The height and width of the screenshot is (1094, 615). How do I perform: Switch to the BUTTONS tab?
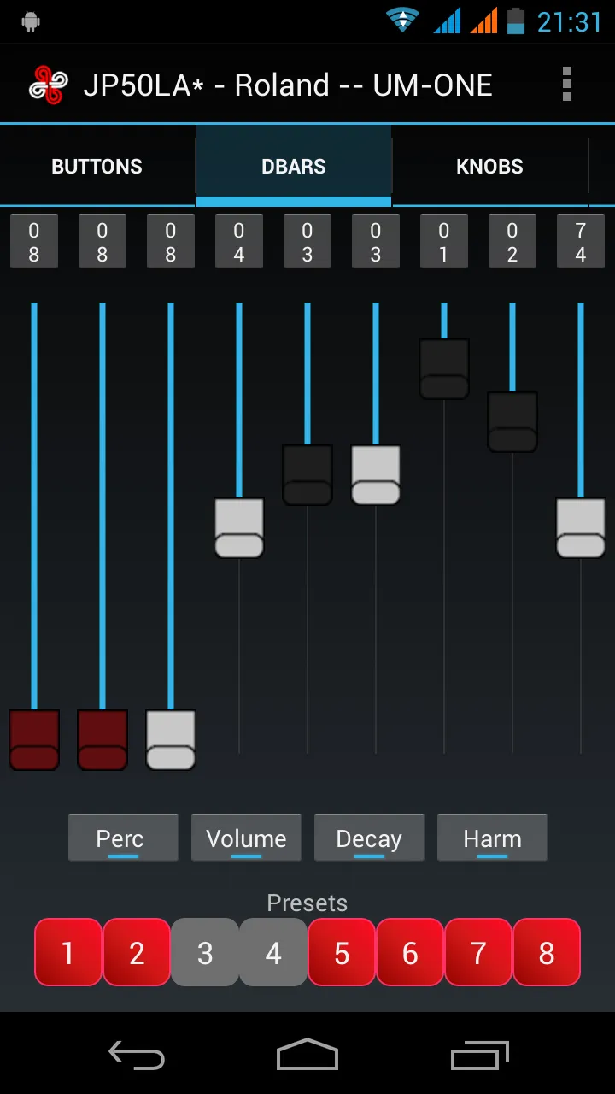(x=97, y=167)
